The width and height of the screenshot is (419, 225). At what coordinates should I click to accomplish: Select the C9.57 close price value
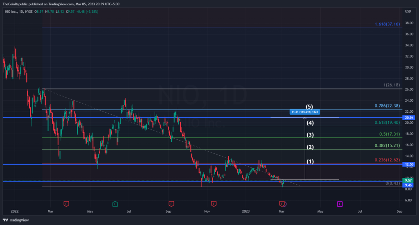[70, 12]
